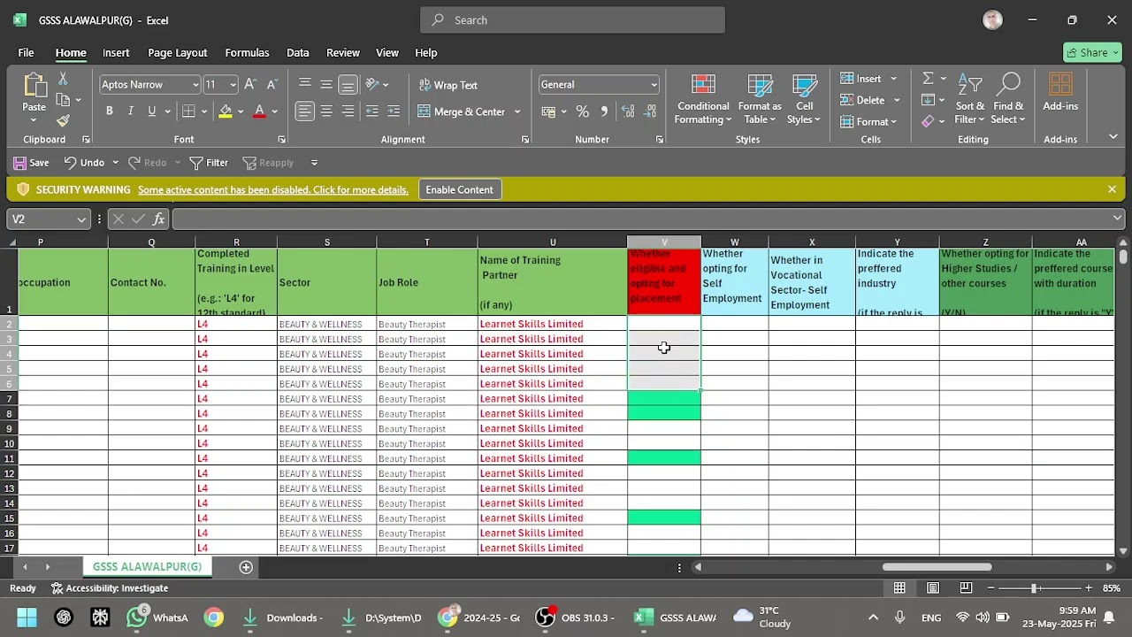Click the Paste clipboard icon
1132x637 pixels.
34,87
